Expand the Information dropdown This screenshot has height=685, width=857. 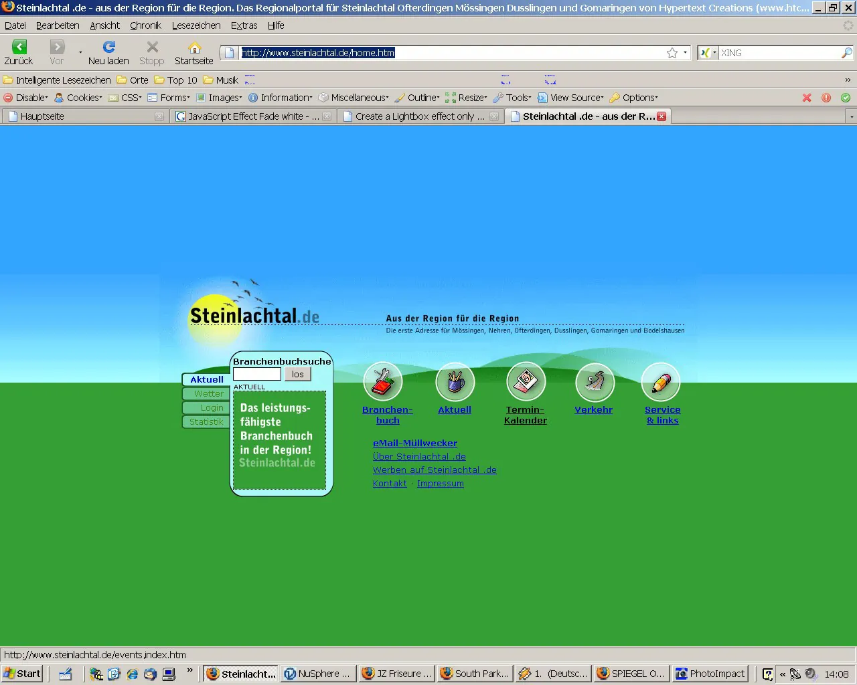281,98
